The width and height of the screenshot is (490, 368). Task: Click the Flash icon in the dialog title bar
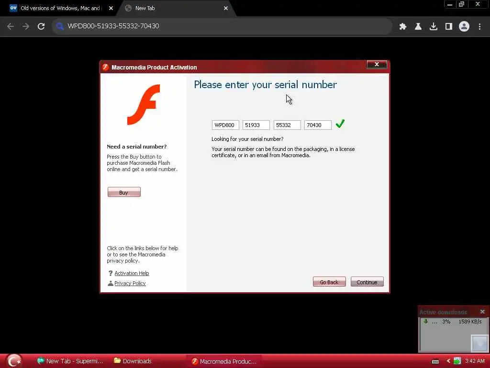pos(106,67)
